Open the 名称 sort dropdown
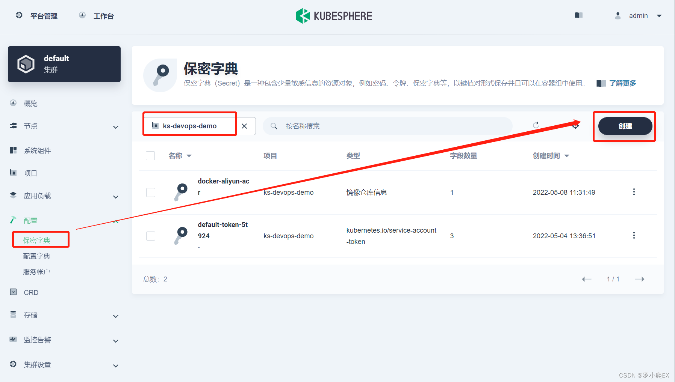This screenshot has width=675, height=382. [190, 155]
